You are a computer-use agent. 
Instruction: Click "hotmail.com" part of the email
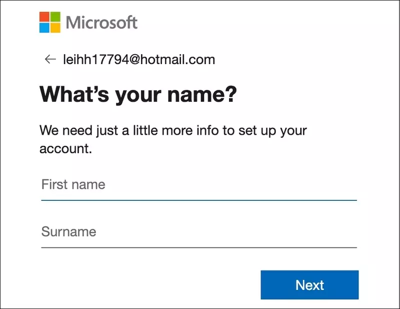coord(177,60)
